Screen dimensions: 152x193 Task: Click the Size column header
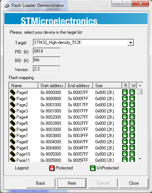(107, 85)
